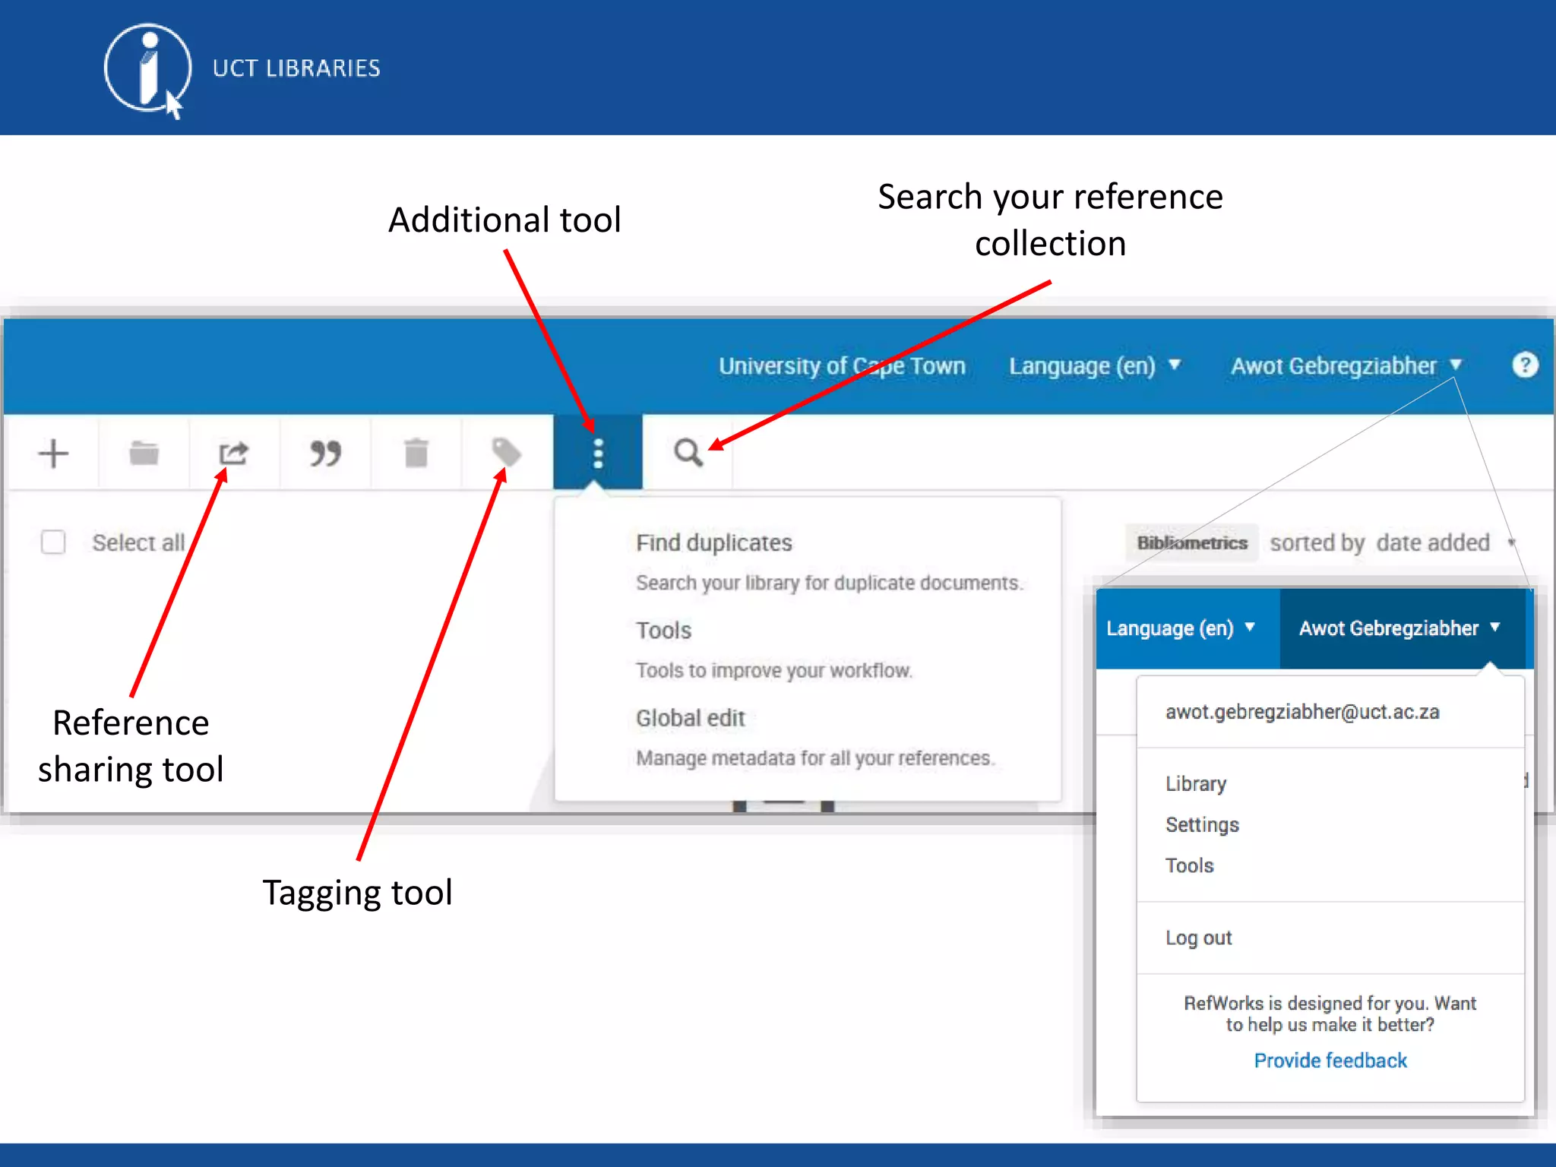Click the plus Add reference icon
1556x1167 pixels.
pos(53,454)
